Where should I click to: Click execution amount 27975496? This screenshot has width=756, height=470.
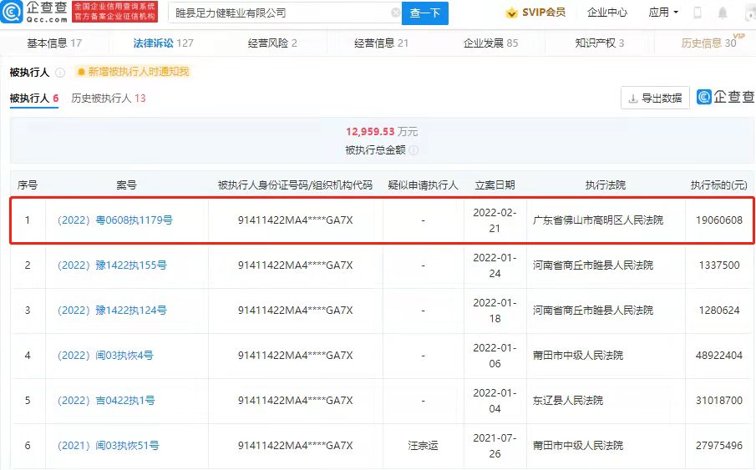(x=719, y=446)
